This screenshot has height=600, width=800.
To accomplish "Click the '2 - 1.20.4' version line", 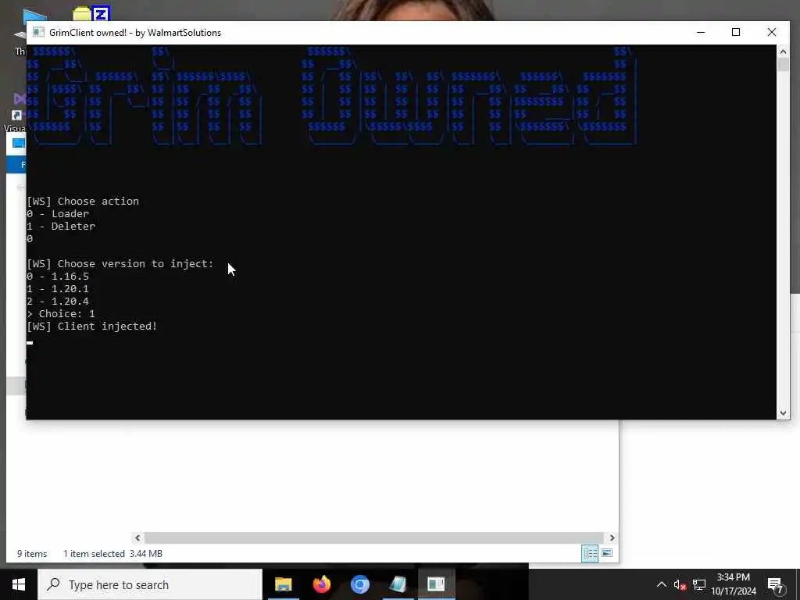I will [x=58, y=301].
